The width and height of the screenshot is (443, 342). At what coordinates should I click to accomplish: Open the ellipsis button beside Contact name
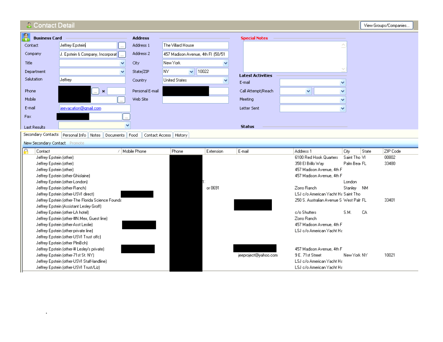click(x=122, y=45)
